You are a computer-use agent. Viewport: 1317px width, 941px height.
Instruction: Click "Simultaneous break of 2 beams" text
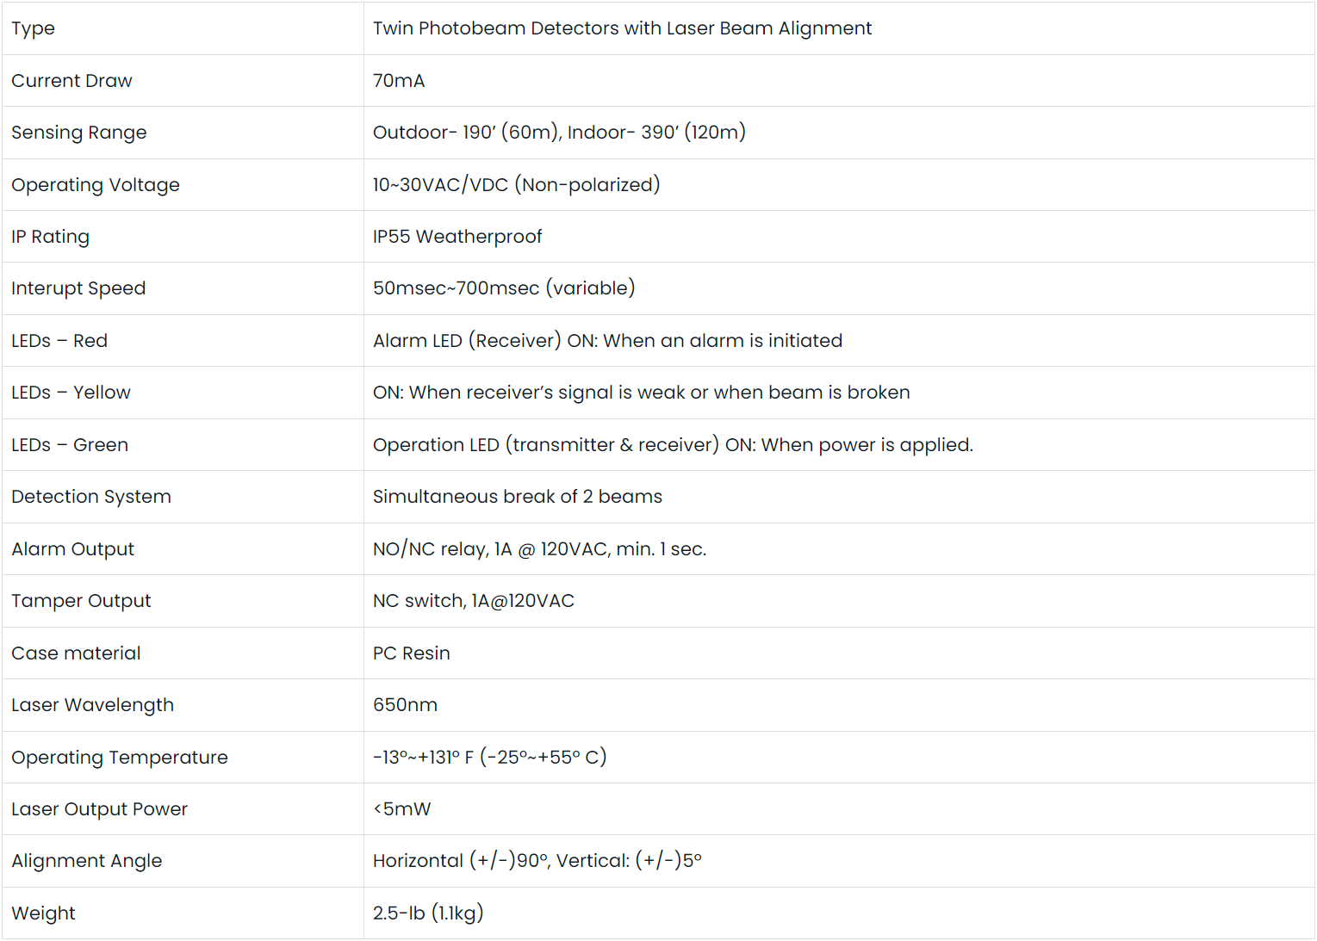[518, 497]
